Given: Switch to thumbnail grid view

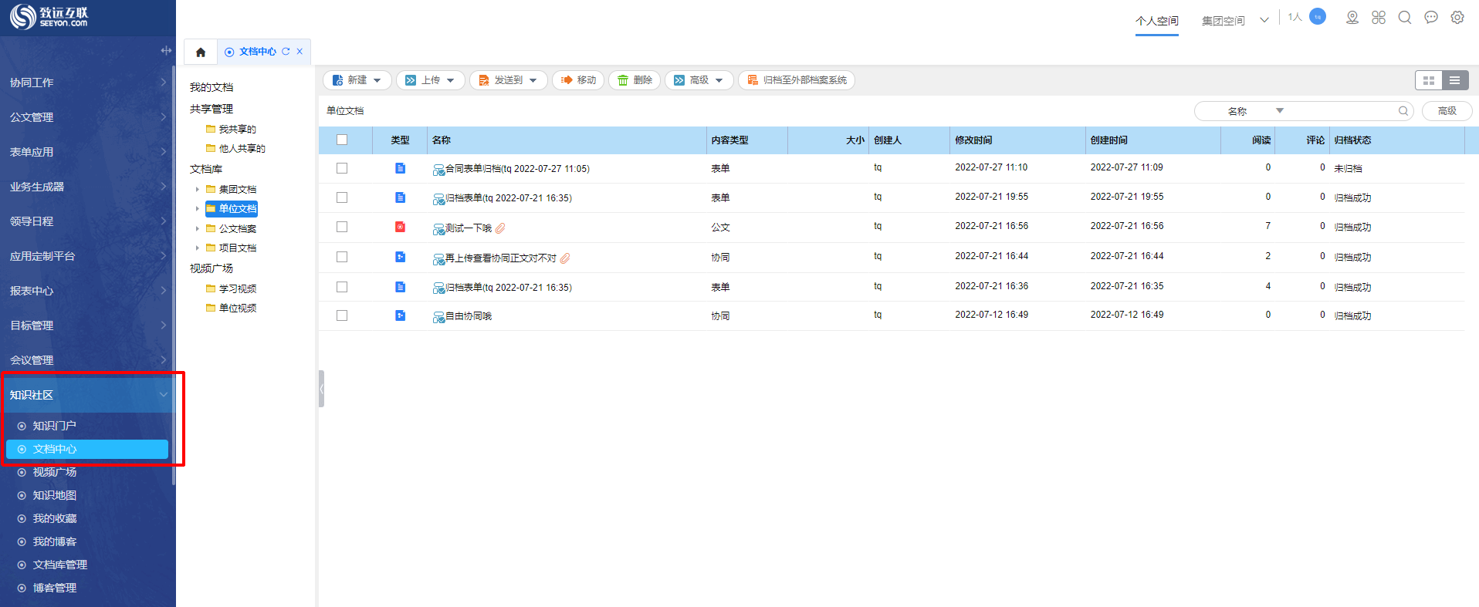Looking at the screenshot, I should (x=1428, y=80).
